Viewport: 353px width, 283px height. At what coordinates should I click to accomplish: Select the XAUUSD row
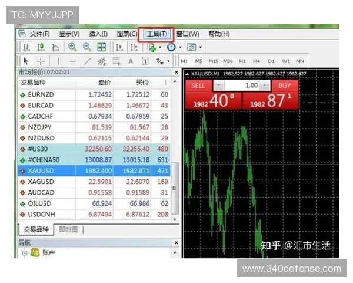click(x=94, y=170)
